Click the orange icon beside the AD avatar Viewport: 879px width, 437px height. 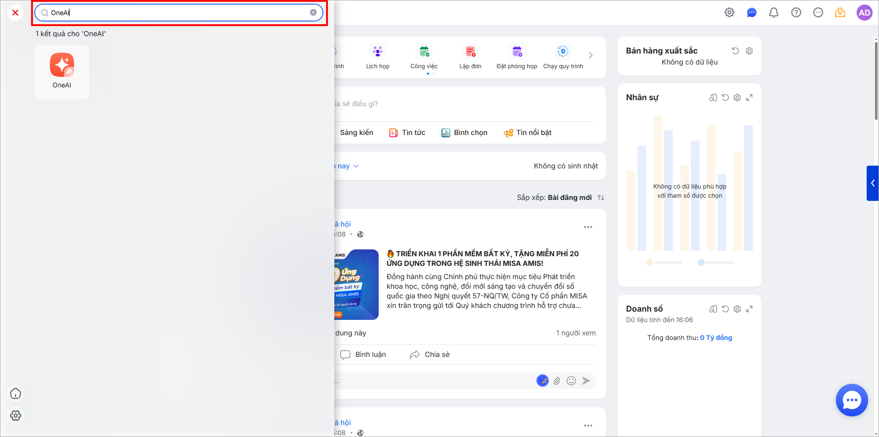coord(840,13)
